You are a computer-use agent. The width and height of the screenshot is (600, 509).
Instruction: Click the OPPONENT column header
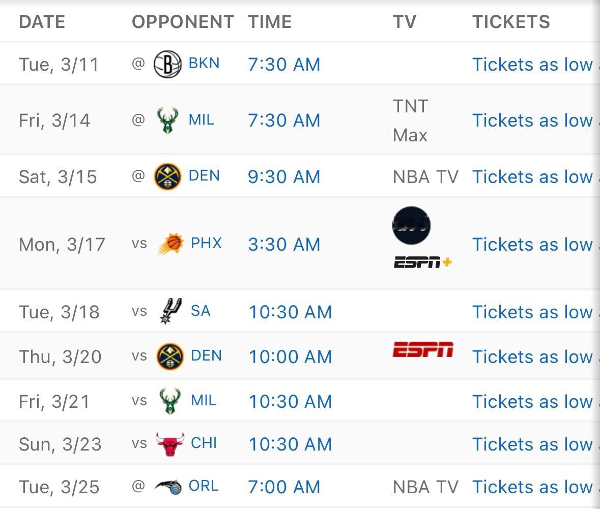pyautogui.click(x=183, y=22)
